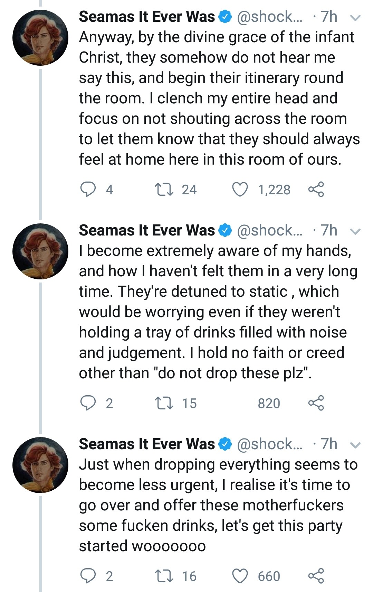This screenshot has width=373, height=592.
Task: Like the tweet showing 1,228 likes
Action: 240,189
